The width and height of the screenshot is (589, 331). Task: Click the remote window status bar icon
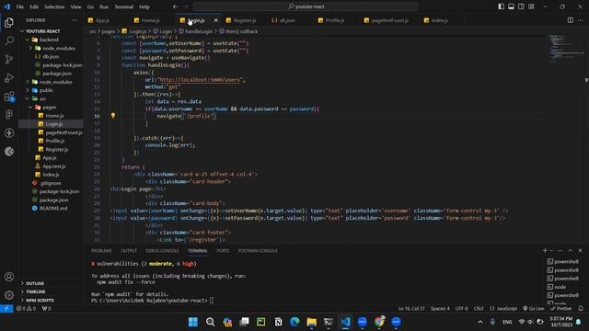[x=6, y=309]
